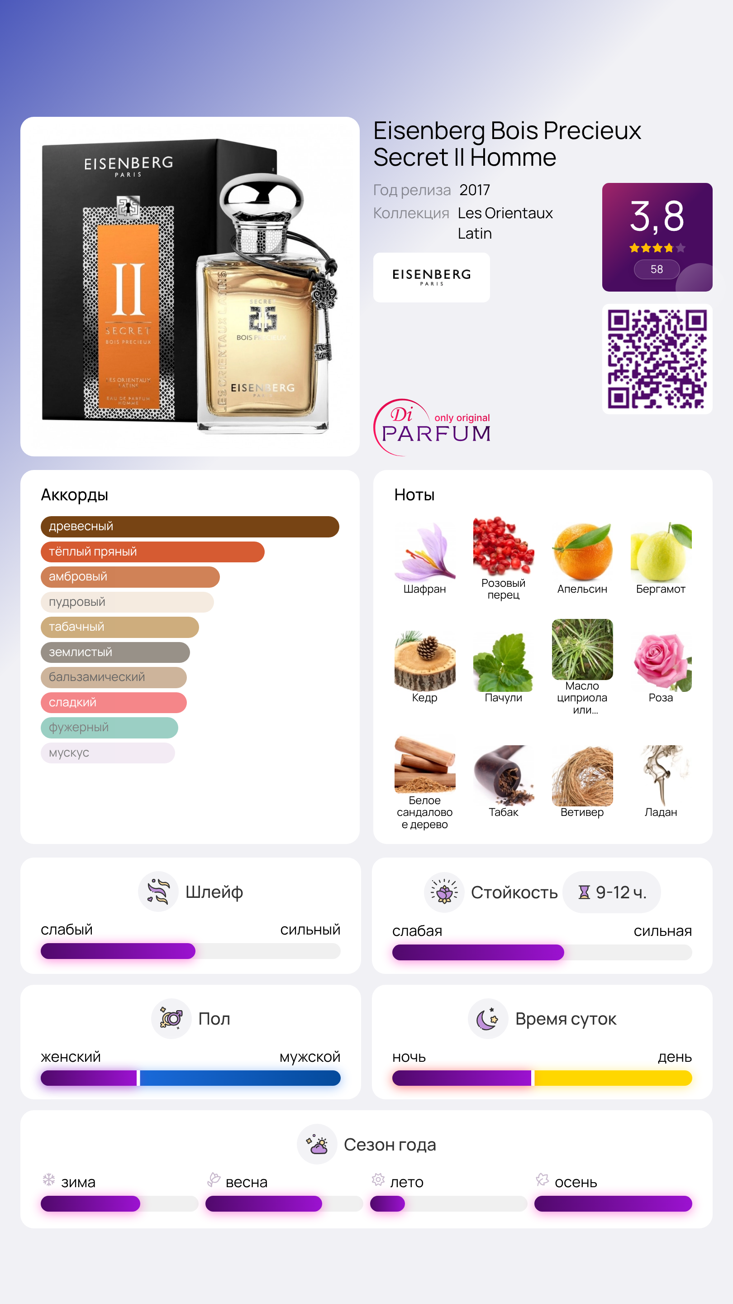Viewport: 733px width, 1304px height.
Task: Click the древесный accord bar
Action: pyautogui.click(x=190, y=527)
